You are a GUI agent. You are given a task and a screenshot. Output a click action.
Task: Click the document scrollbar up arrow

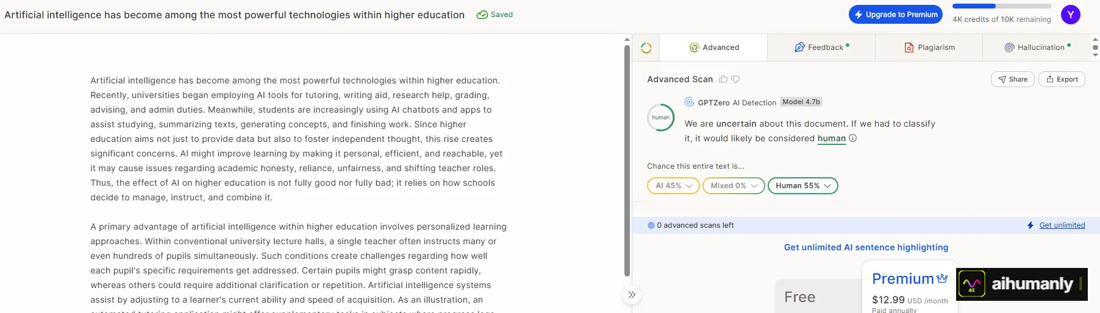pyautogui.click(x=627, y=39)
